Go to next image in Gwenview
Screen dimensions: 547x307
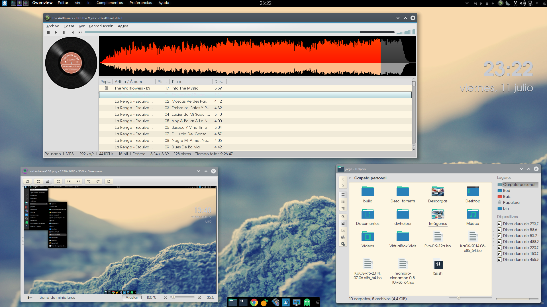(x=78, y=181)
